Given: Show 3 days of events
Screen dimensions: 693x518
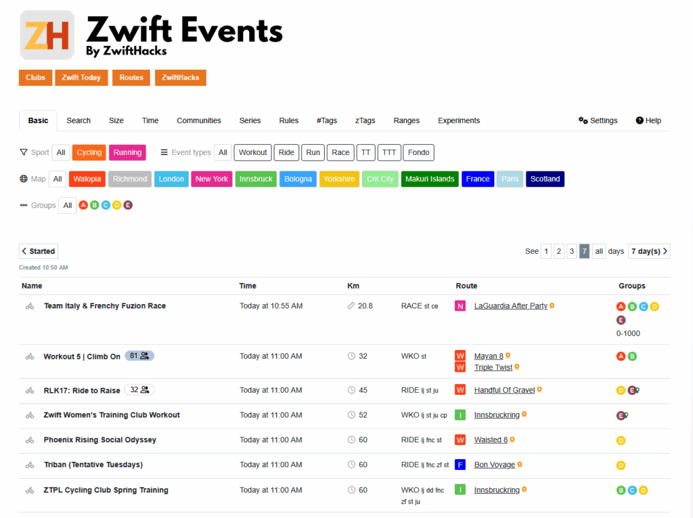Looking at the screenshot, I should 571,251.
